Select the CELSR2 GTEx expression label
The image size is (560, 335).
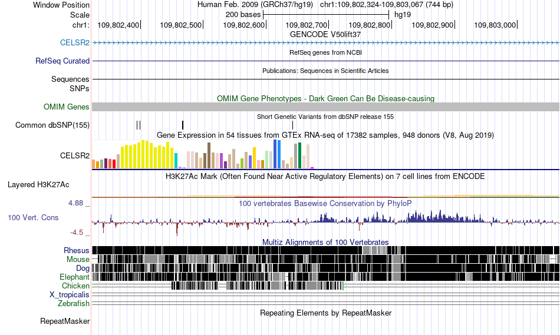(75, 155)
